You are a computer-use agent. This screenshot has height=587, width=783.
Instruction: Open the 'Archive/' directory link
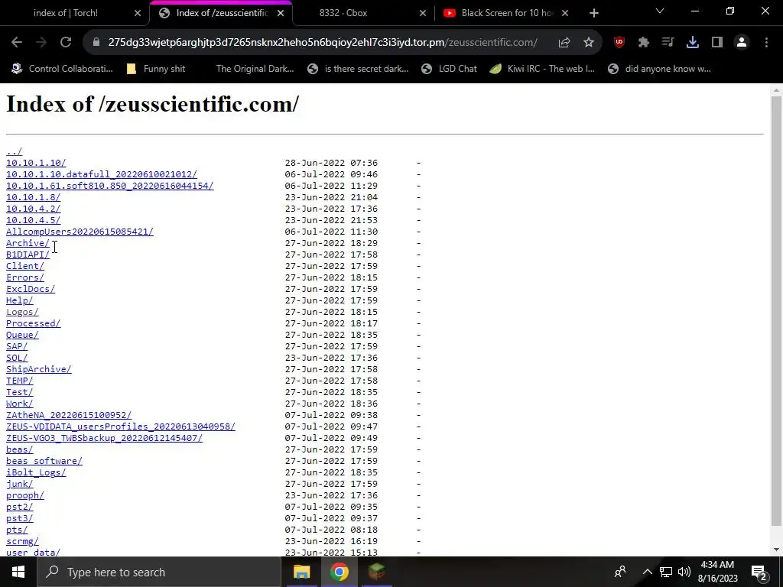click(28, 243)
